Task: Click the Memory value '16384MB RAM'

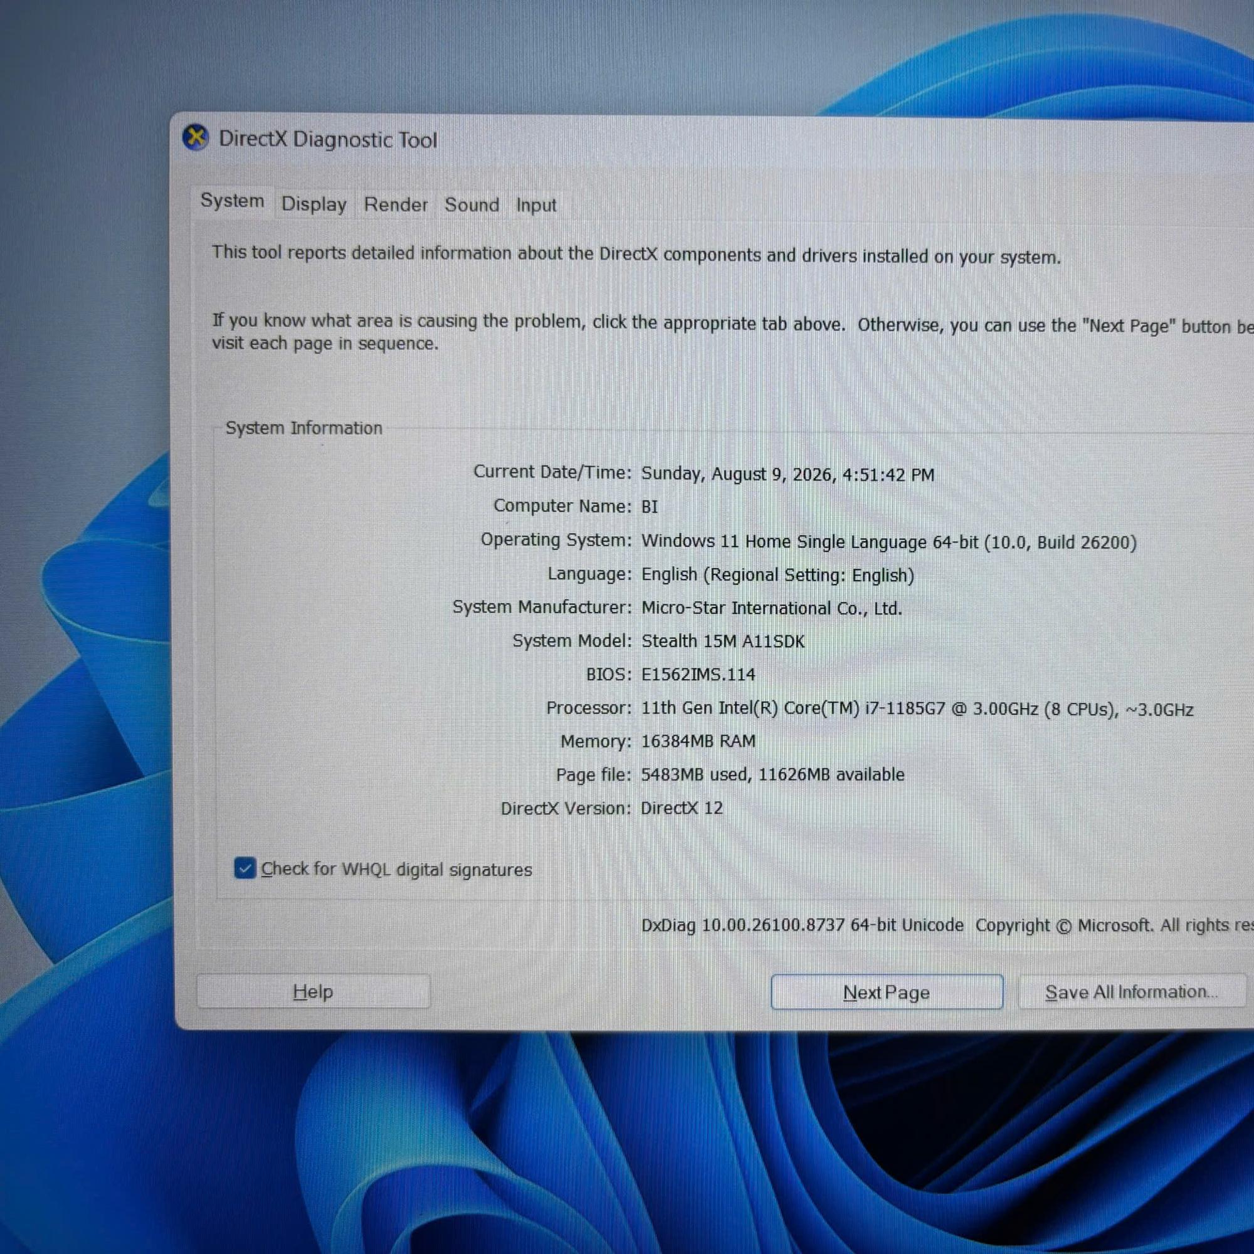Action: point(698,741)
